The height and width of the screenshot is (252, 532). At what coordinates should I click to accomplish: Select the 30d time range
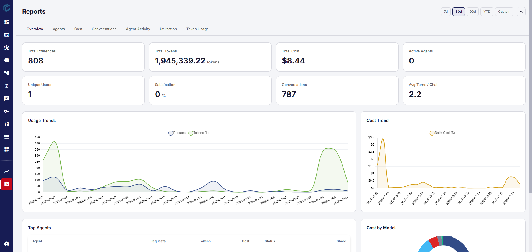pyautogui.click(x=459, y=12)
